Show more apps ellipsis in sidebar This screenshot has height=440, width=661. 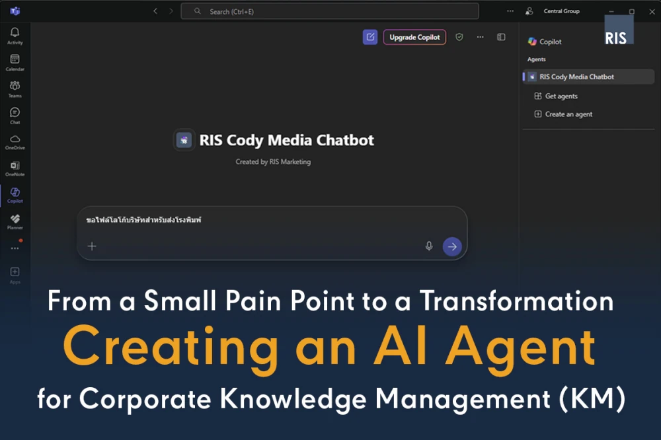(15, 248)
